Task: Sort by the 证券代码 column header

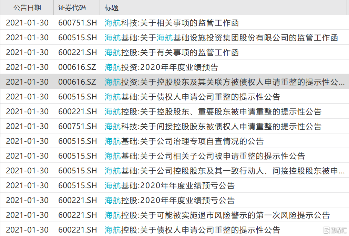Action: [72, 8]
